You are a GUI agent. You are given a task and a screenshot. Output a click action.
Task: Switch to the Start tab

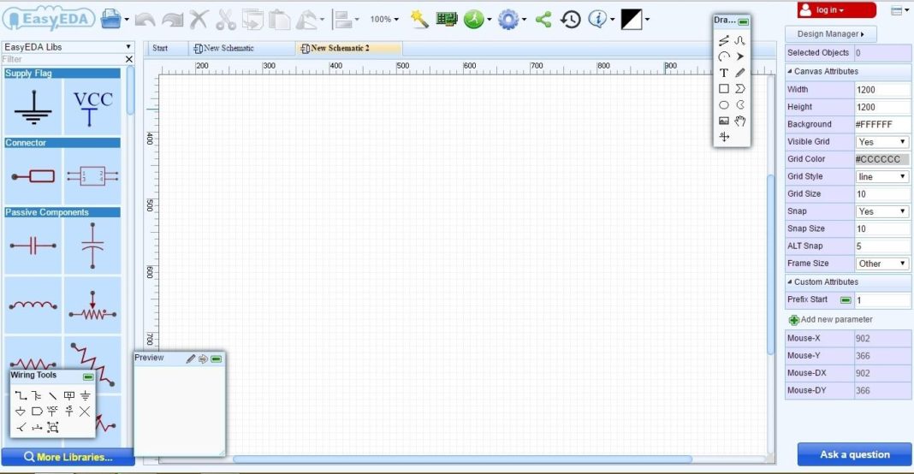pos(160,48)
